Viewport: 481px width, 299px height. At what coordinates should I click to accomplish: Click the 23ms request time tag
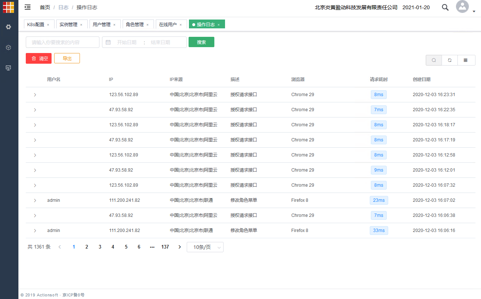click(x=379, y=200)
